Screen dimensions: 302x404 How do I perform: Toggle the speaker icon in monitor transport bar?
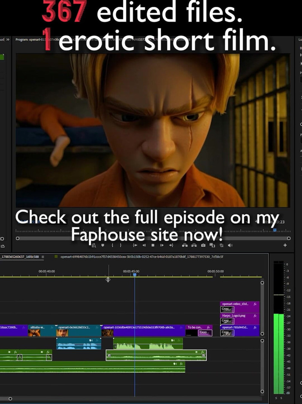[230, 245]
